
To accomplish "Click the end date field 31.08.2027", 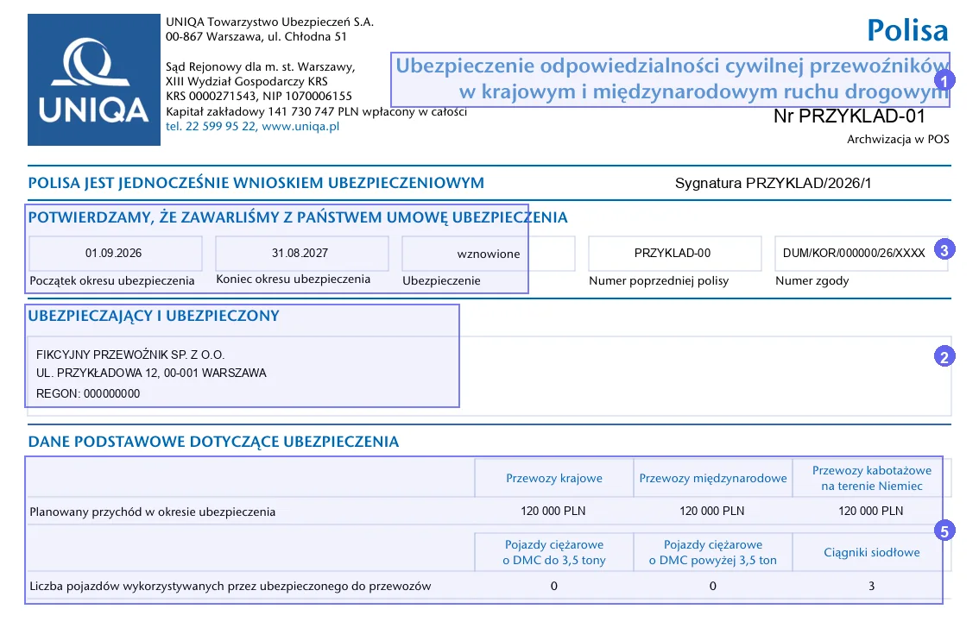I will tap(302, 254).
